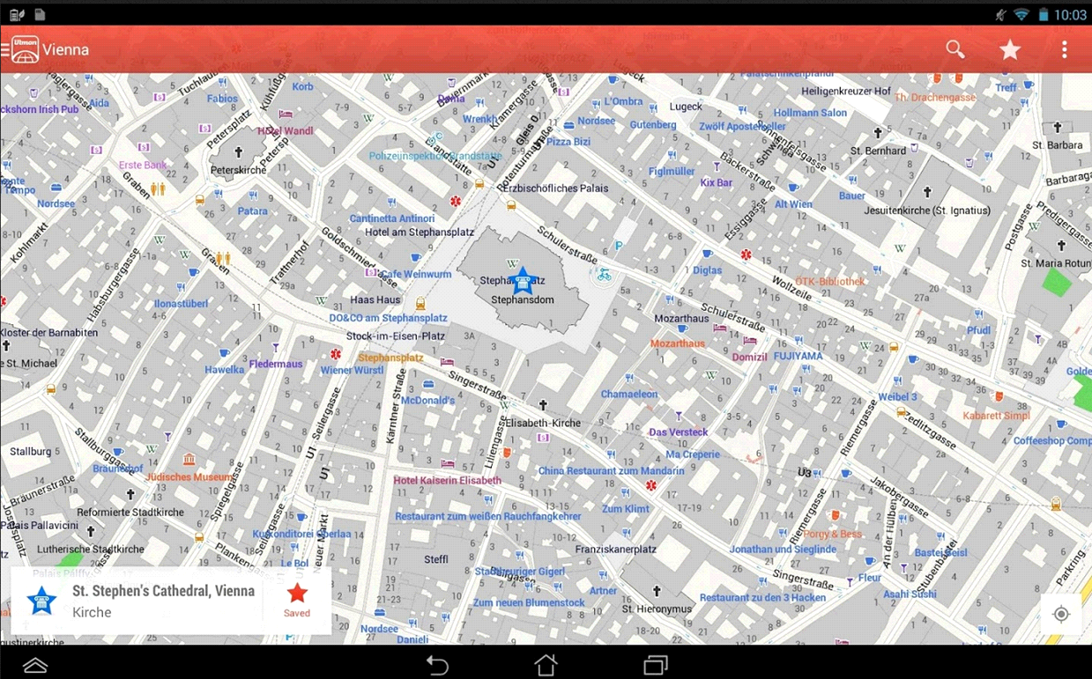Tap Hotel Kaiserin Elisabeth label
This screenshot has width=1092, height=679.
tap(447, 480)
